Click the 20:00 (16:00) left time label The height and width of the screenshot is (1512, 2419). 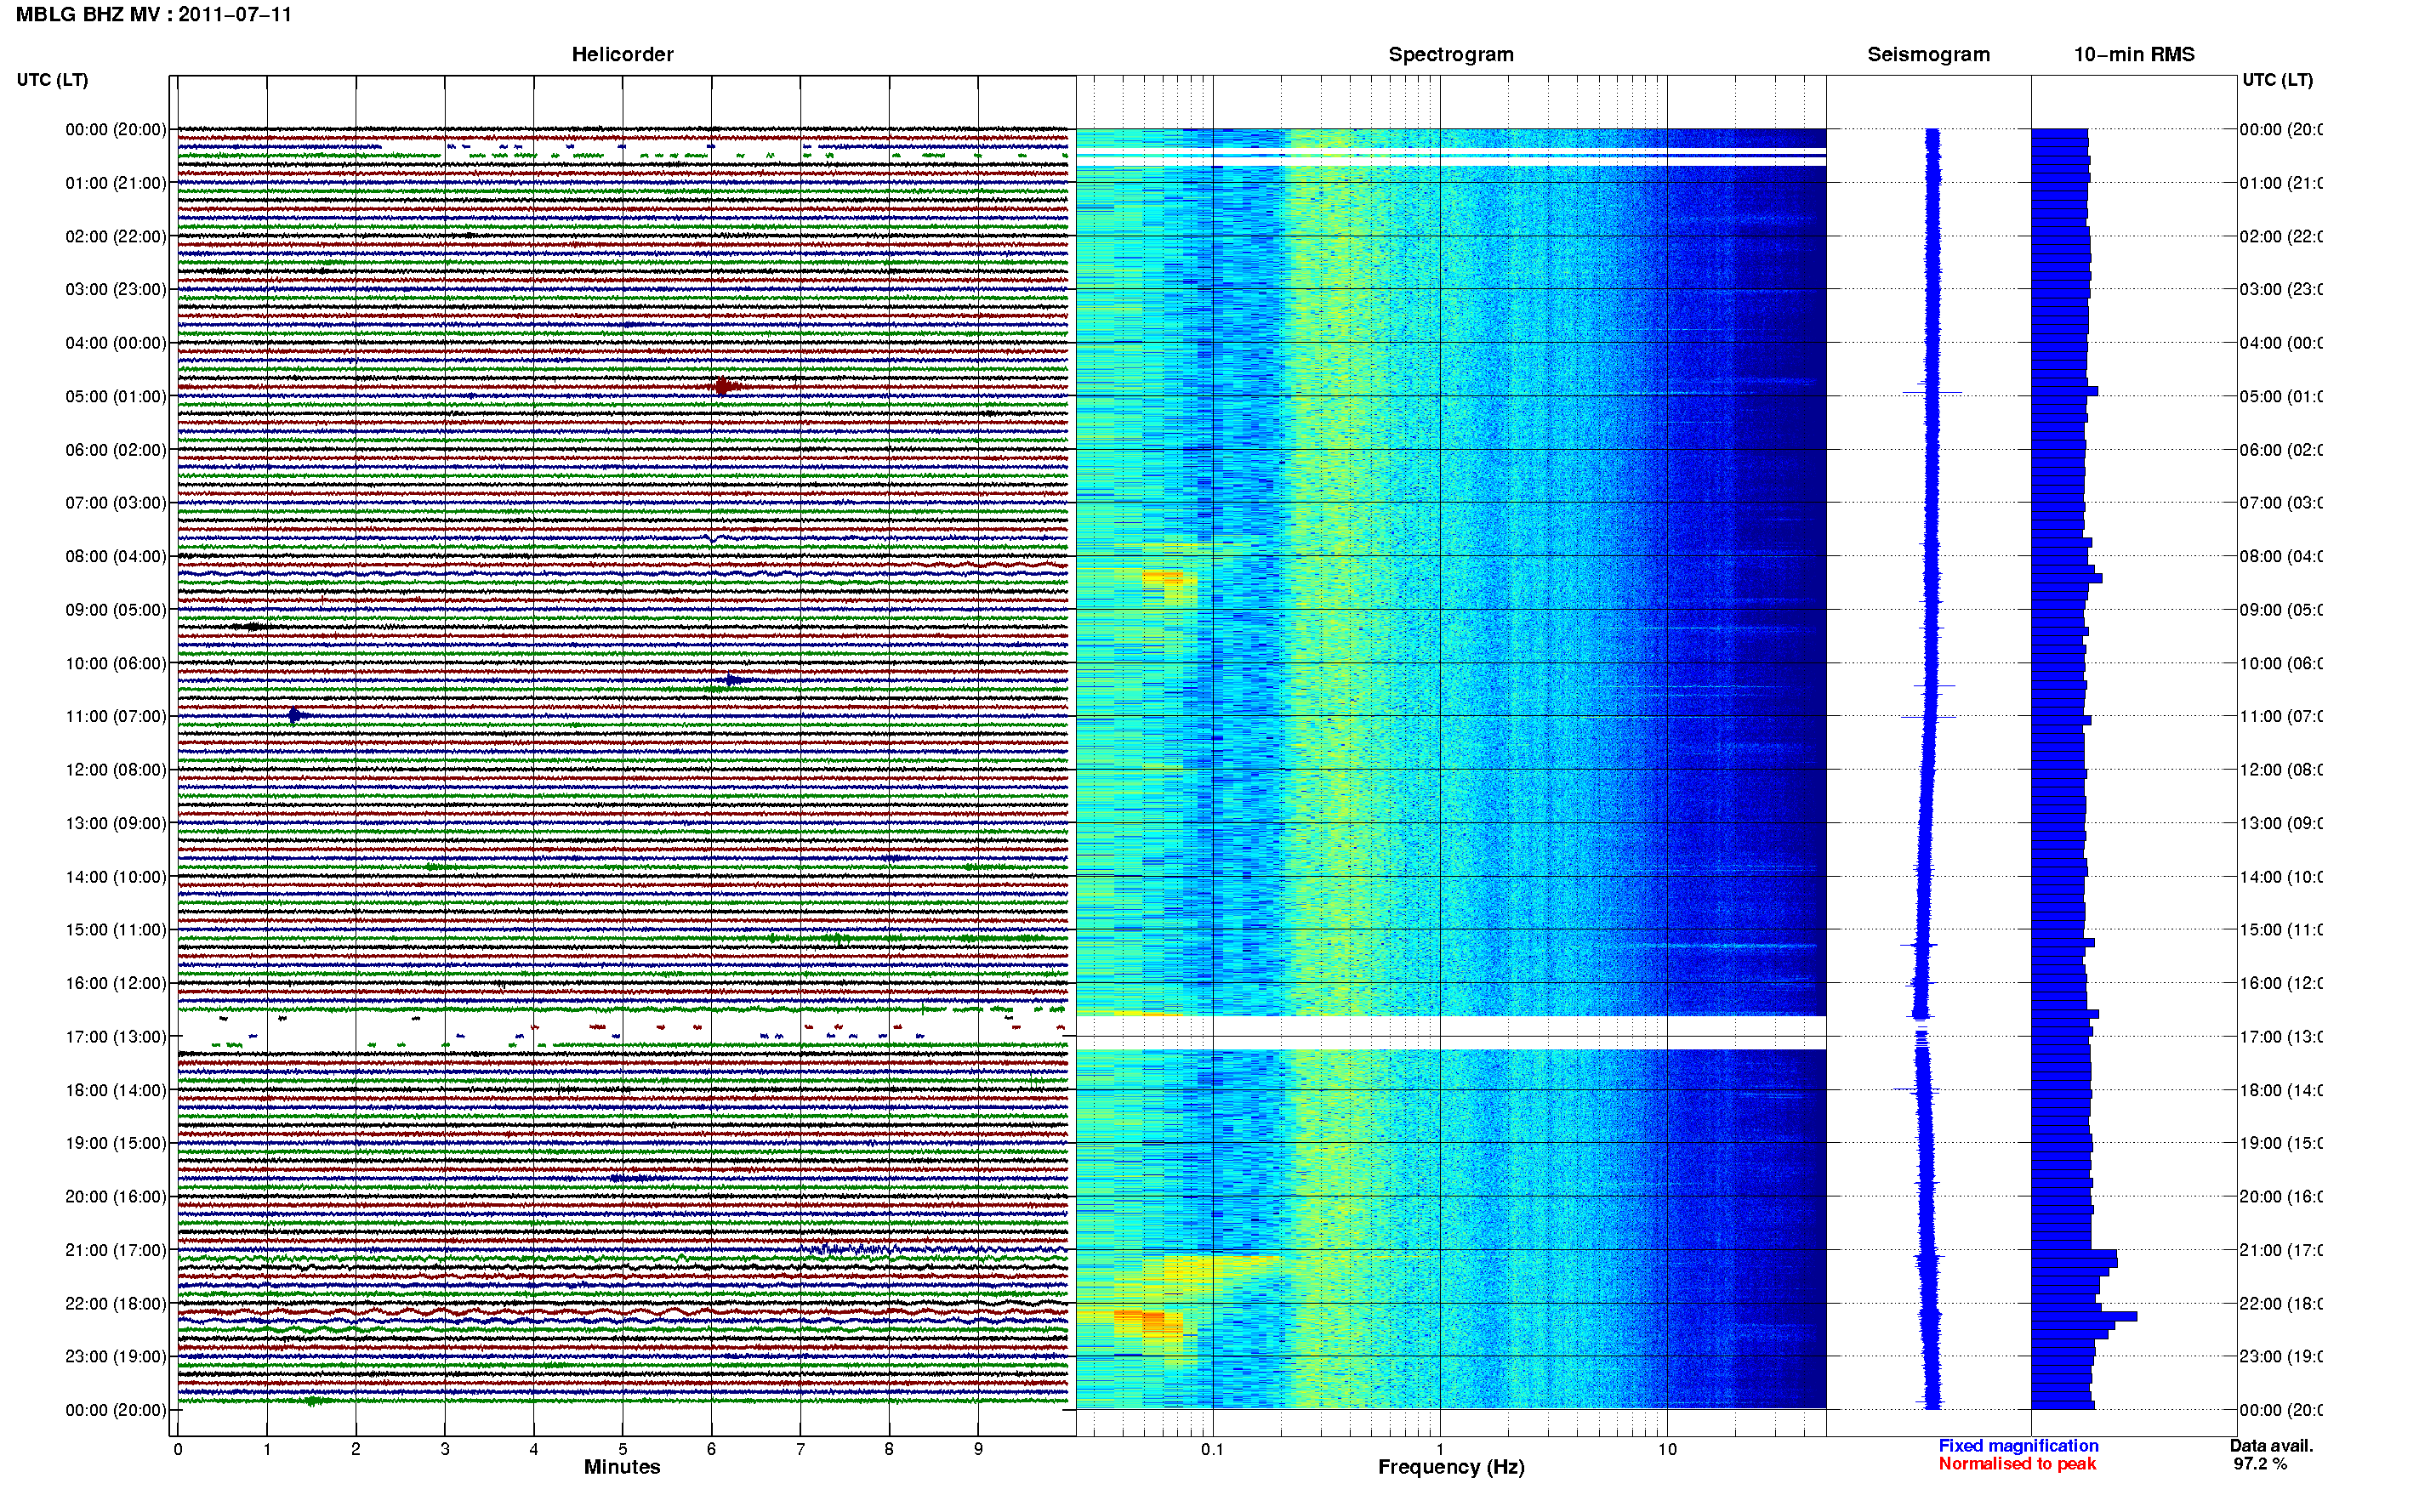pos(116,1197)
